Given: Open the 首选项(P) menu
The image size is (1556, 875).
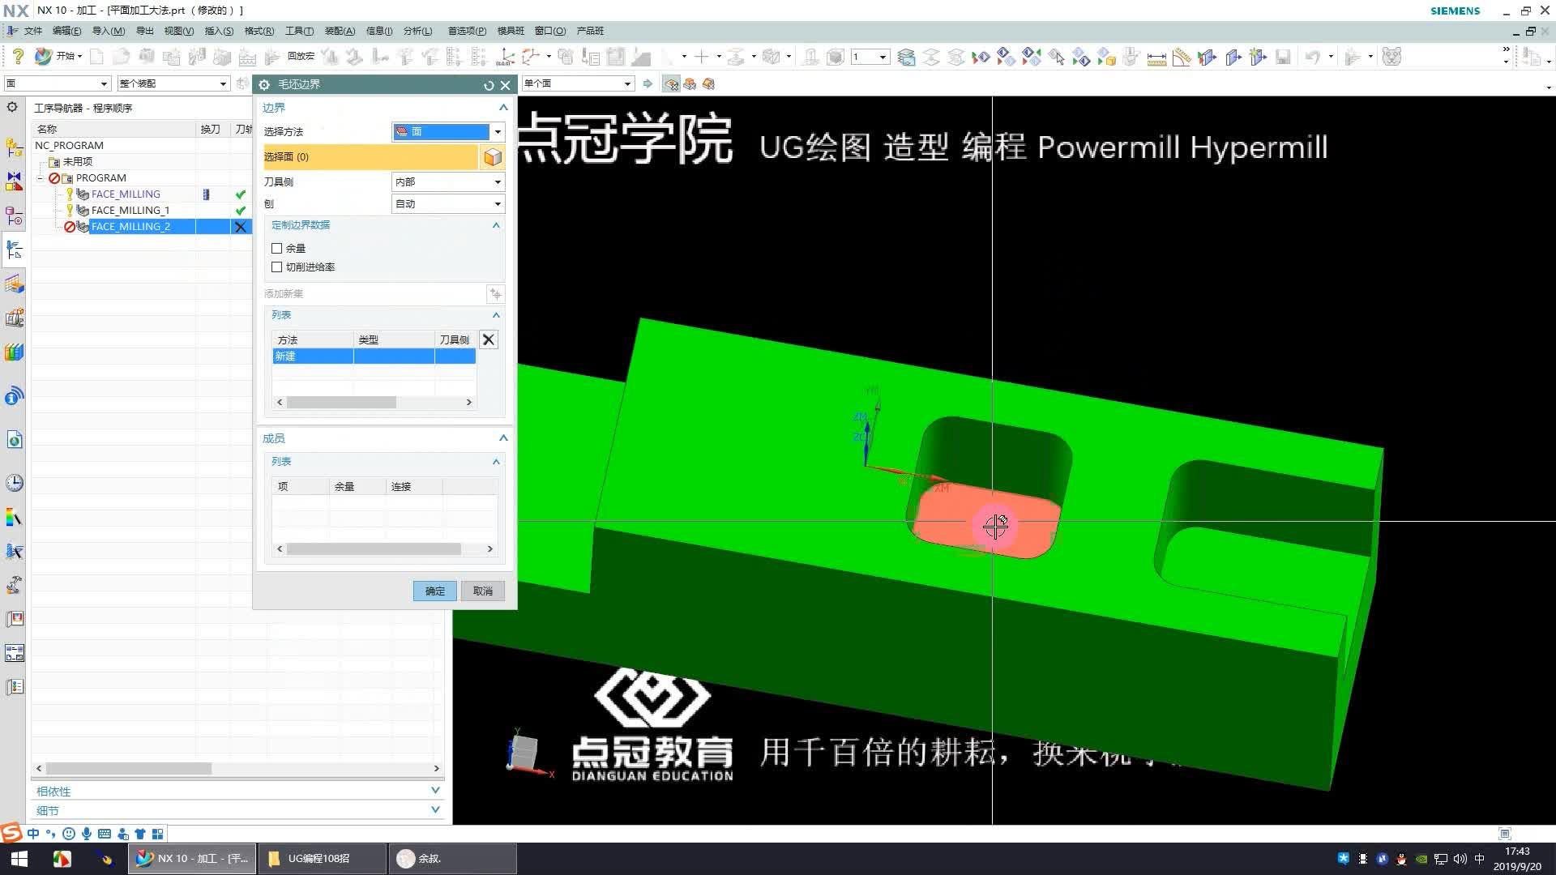Looking at the screenshot, I should click(467, 31).
